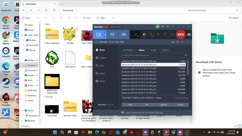242x136 pixels.
Task: Select bandicam 2026-03-16 09-45-26-245.mp4
Action: pos(153,89)
